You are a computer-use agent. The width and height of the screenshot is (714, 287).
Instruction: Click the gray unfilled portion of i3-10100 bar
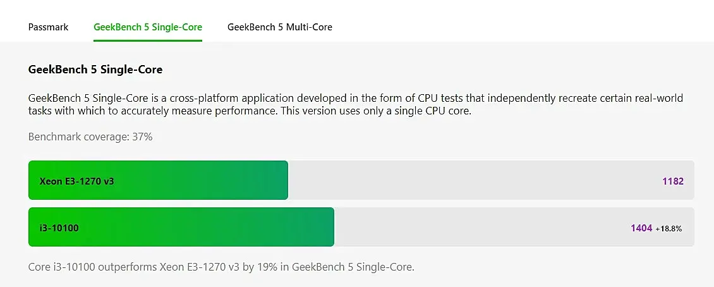point(480,228)
